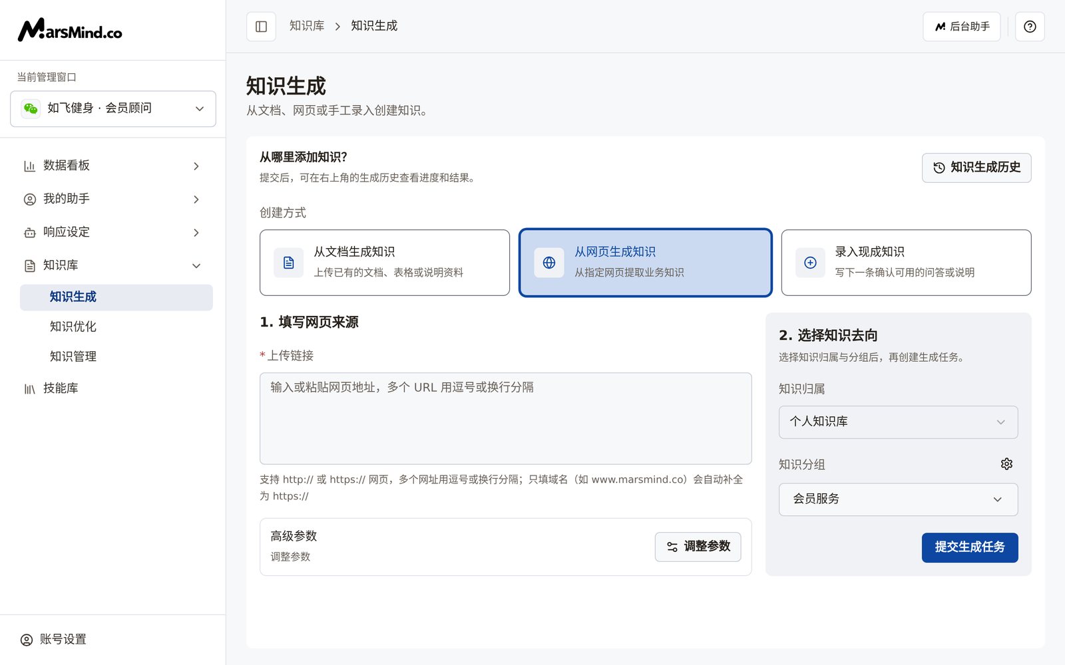This screenshot has height=665, width=1065.
Task: Click the clock icon in 知识生成历史 button
Action: click(x=939, y=168)
